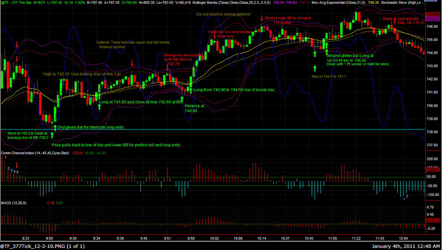Click 'Optional: Trade between upper and Mid bands' note

[x=133, y=42]
